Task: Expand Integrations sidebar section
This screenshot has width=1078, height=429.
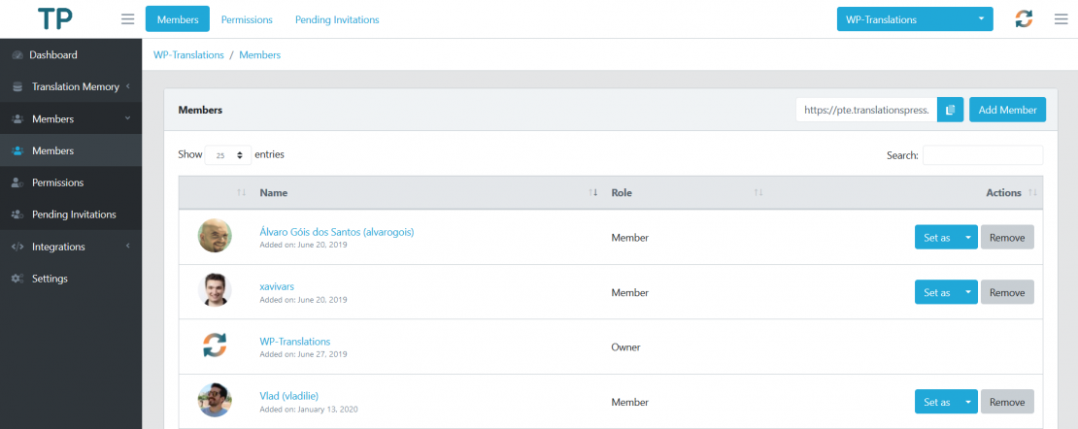Action: click(x=71, y=247)
